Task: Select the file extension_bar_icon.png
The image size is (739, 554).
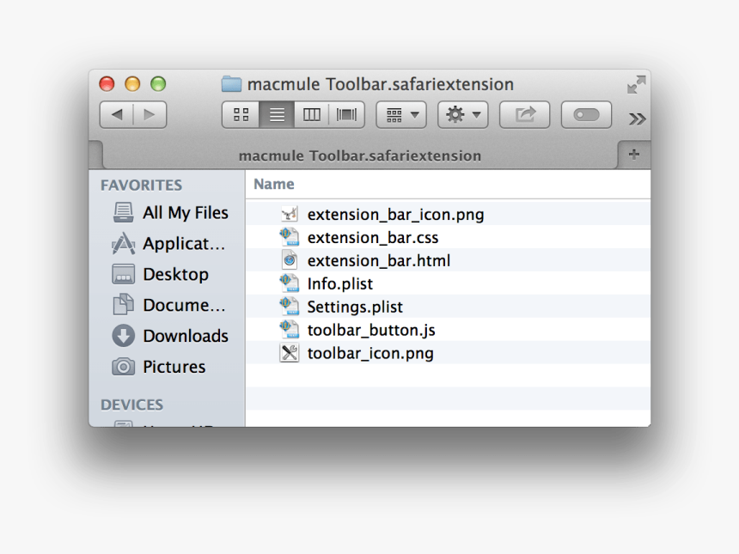Action: click(448, 214)
